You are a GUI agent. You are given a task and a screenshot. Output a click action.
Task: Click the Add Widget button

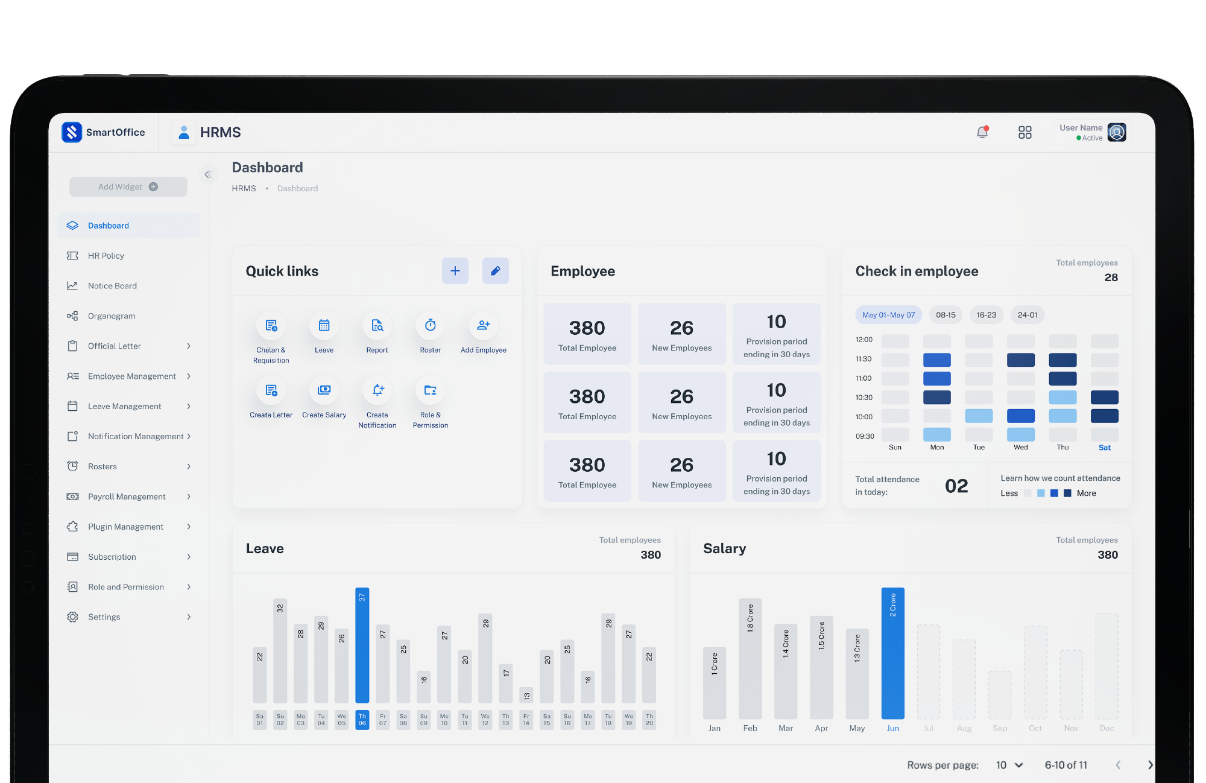click(x=128, y=186)
